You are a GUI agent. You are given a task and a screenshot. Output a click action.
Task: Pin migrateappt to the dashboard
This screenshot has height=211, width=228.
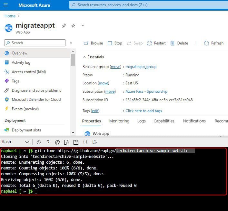tap(64, 26)
